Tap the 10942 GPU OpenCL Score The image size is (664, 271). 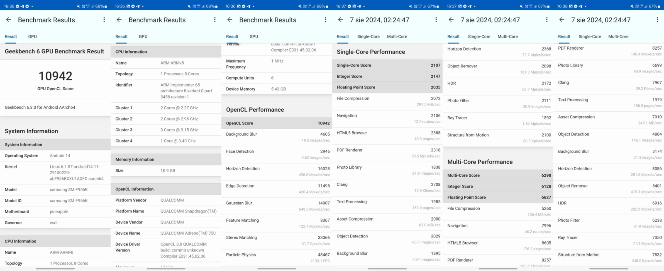coord(55,76)
